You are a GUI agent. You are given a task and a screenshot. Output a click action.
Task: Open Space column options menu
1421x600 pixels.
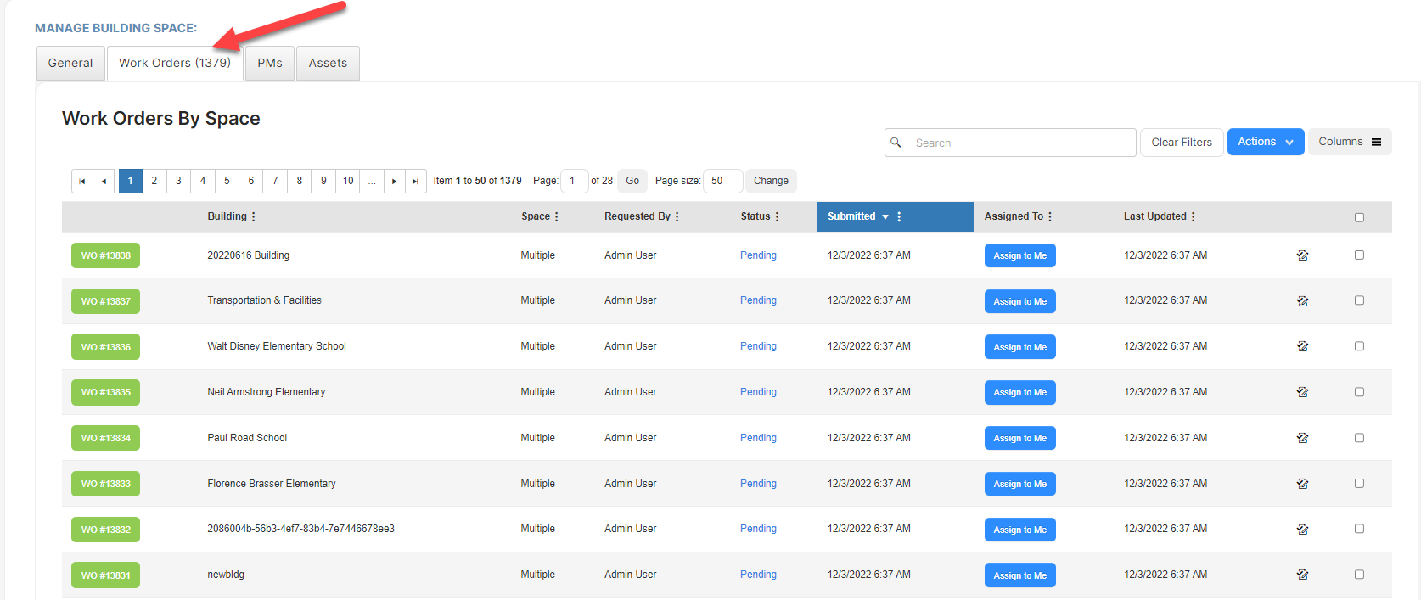click(556, 216)
